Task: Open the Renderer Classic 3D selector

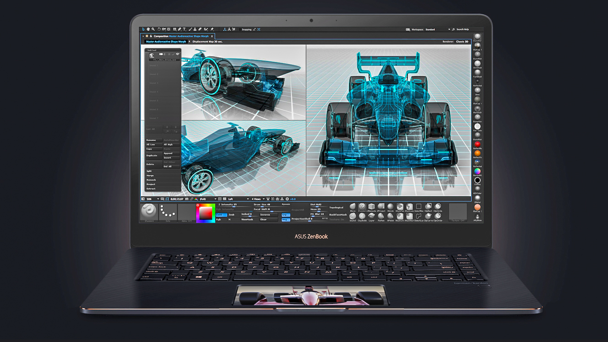Action: (462, 42)
